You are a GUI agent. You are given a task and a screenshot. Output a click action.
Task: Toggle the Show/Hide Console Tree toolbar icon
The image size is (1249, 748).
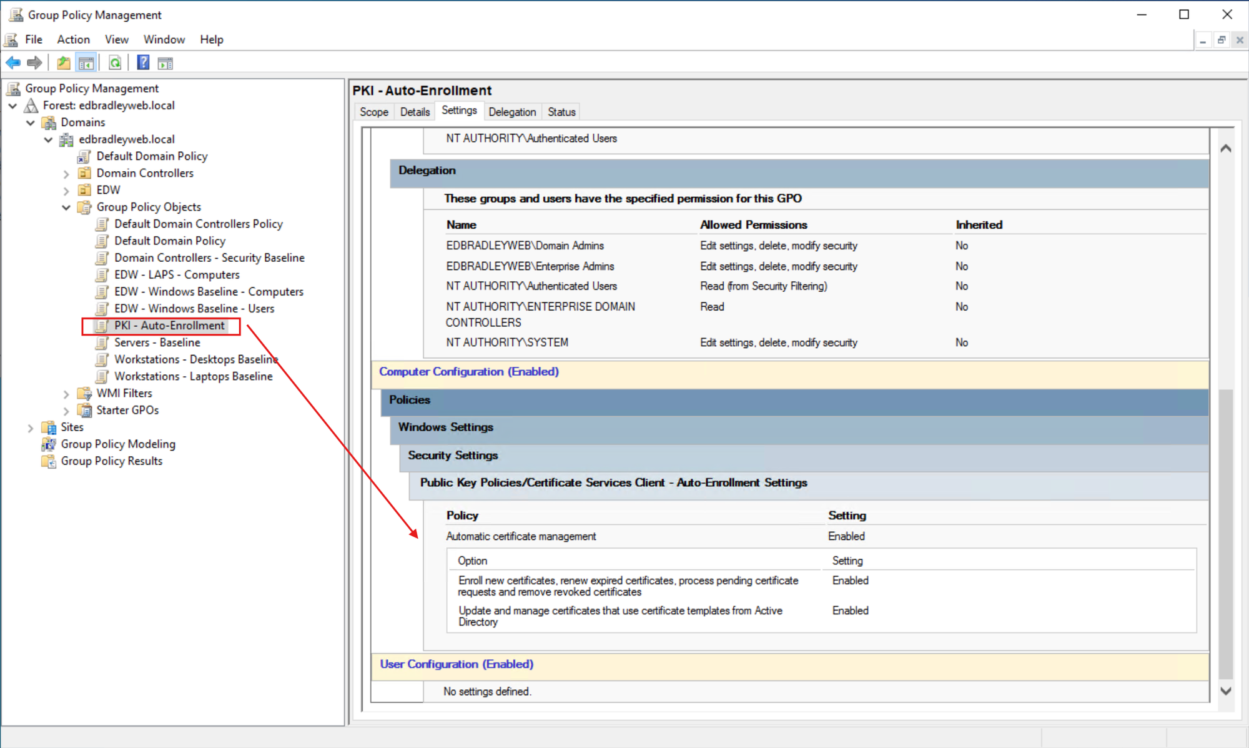pos(87,62)
